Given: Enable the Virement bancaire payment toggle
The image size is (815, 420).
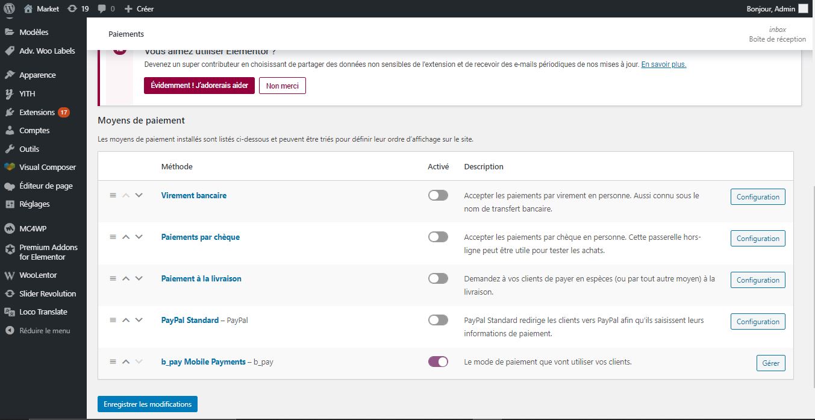Looking at the screenshot, I should coord(438,195).
